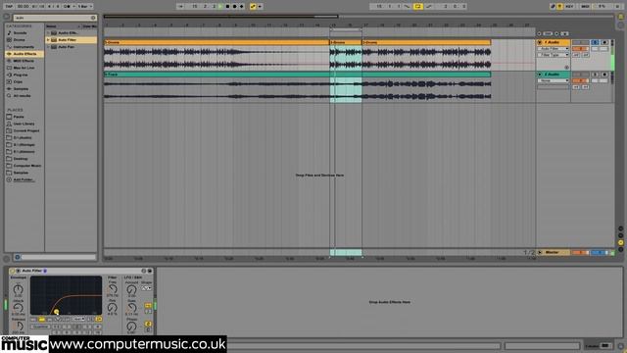The image size is (627, 353).
Task: Click the yellow filter cutoff handle
Action: [x=57, y=312]
